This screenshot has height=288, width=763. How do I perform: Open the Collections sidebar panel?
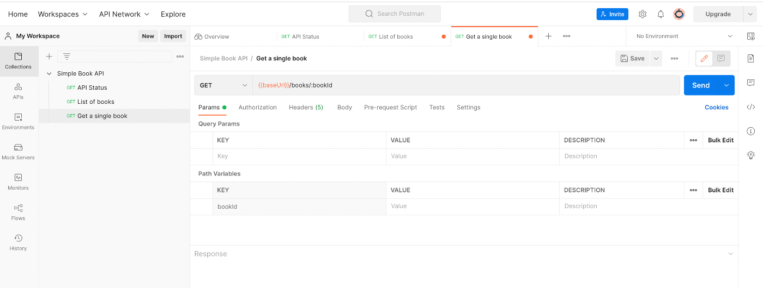tap(19, 61)
